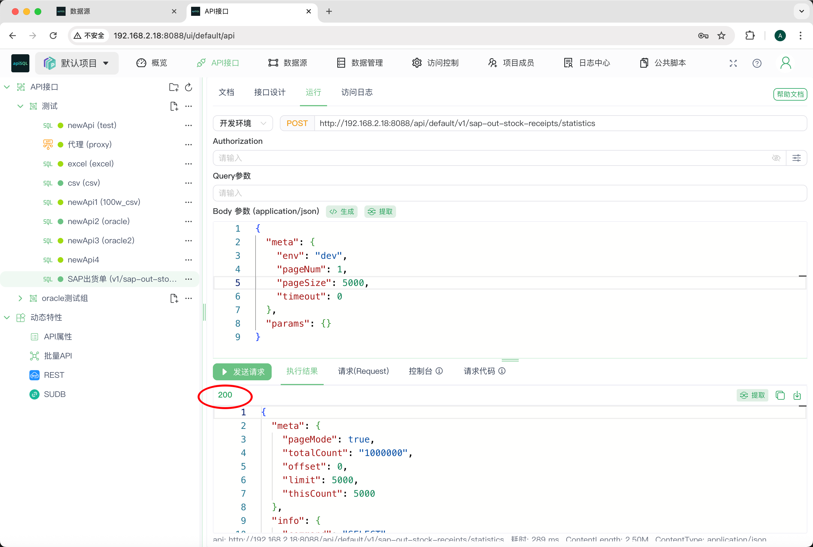
Task: Collapse the 测试 folder in tree
Action: tap(20, 107)
